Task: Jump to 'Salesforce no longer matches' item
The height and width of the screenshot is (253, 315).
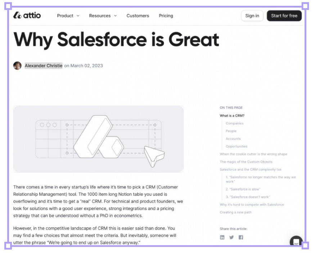Action: point(261,179)
